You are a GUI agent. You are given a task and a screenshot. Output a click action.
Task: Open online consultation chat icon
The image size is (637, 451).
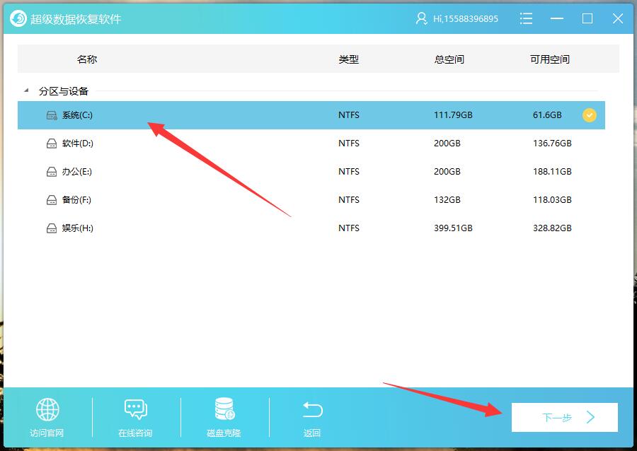135,409
